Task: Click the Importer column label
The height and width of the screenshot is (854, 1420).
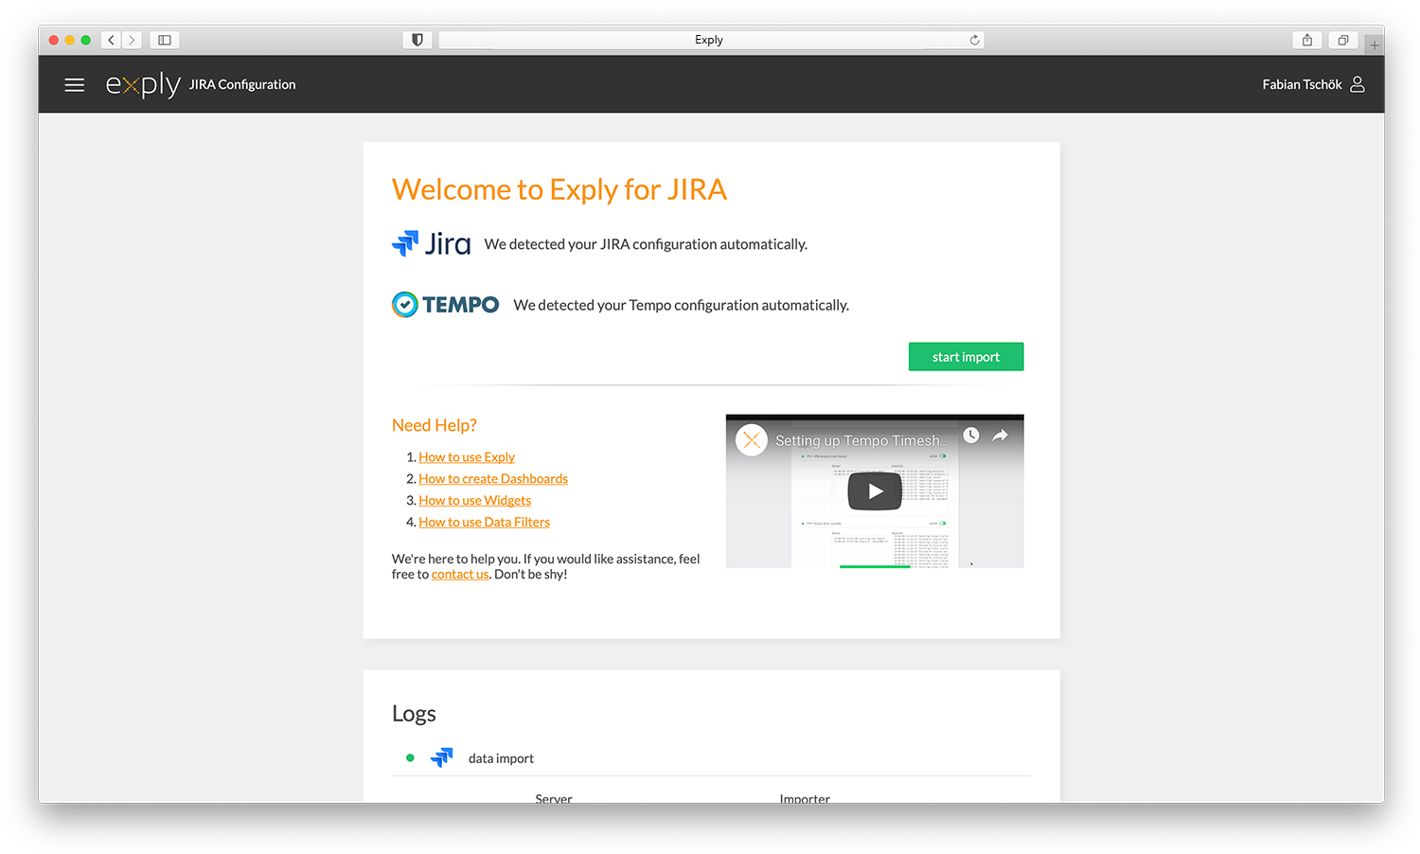Action: tap(805, 798)
